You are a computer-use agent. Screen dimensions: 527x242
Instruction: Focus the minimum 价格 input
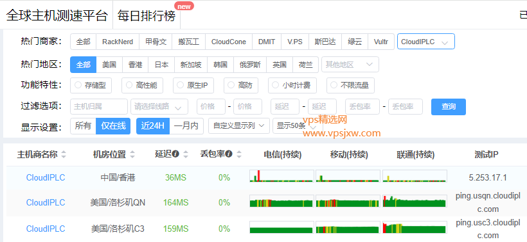(211, 107)
